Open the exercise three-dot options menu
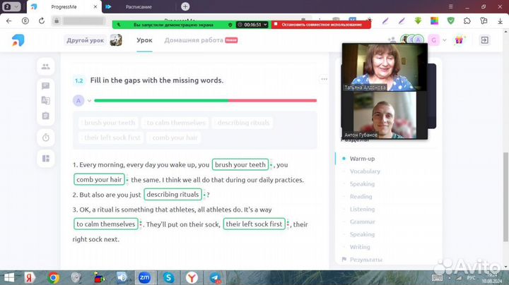The image size is (509, 285). coord(325,80)
